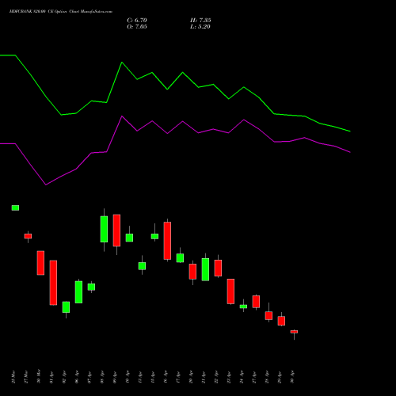
Task: Click the 08 Apr date axis label
Action: (x=102, y=378)
